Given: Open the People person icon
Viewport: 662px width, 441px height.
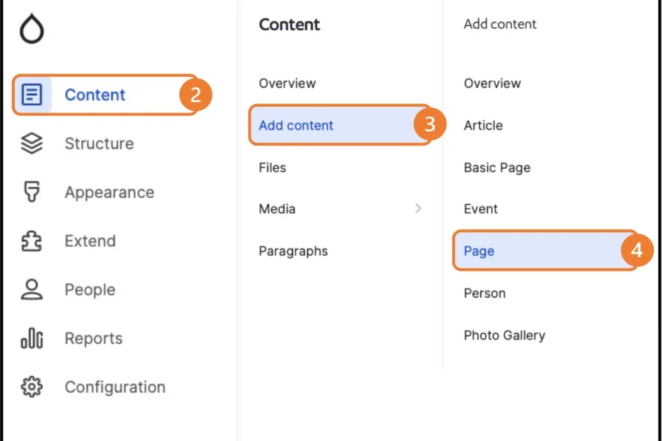Looking at the screenshot, I should [x=32, y=289].
